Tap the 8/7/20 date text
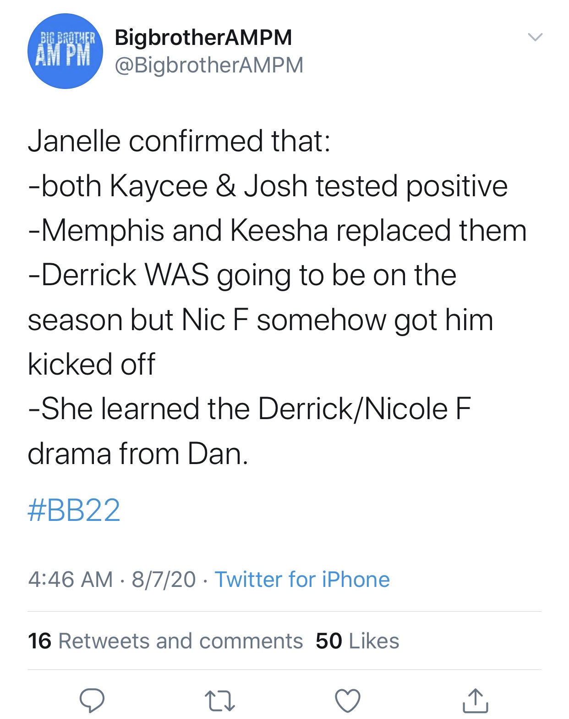The image size is (569, 719). tap(164, 579)
